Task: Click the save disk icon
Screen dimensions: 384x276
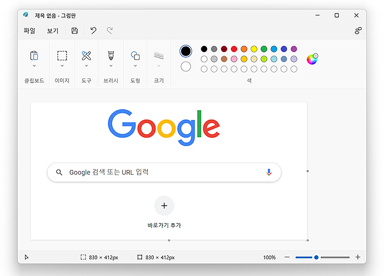Action: tap(74, 31)
